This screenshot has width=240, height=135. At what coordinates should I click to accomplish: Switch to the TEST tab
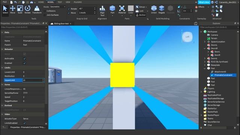tap(60, 2)
